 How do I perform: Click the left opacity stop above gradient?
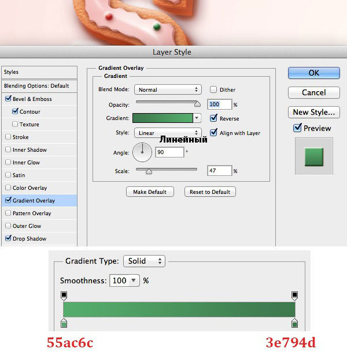point(64,296)
